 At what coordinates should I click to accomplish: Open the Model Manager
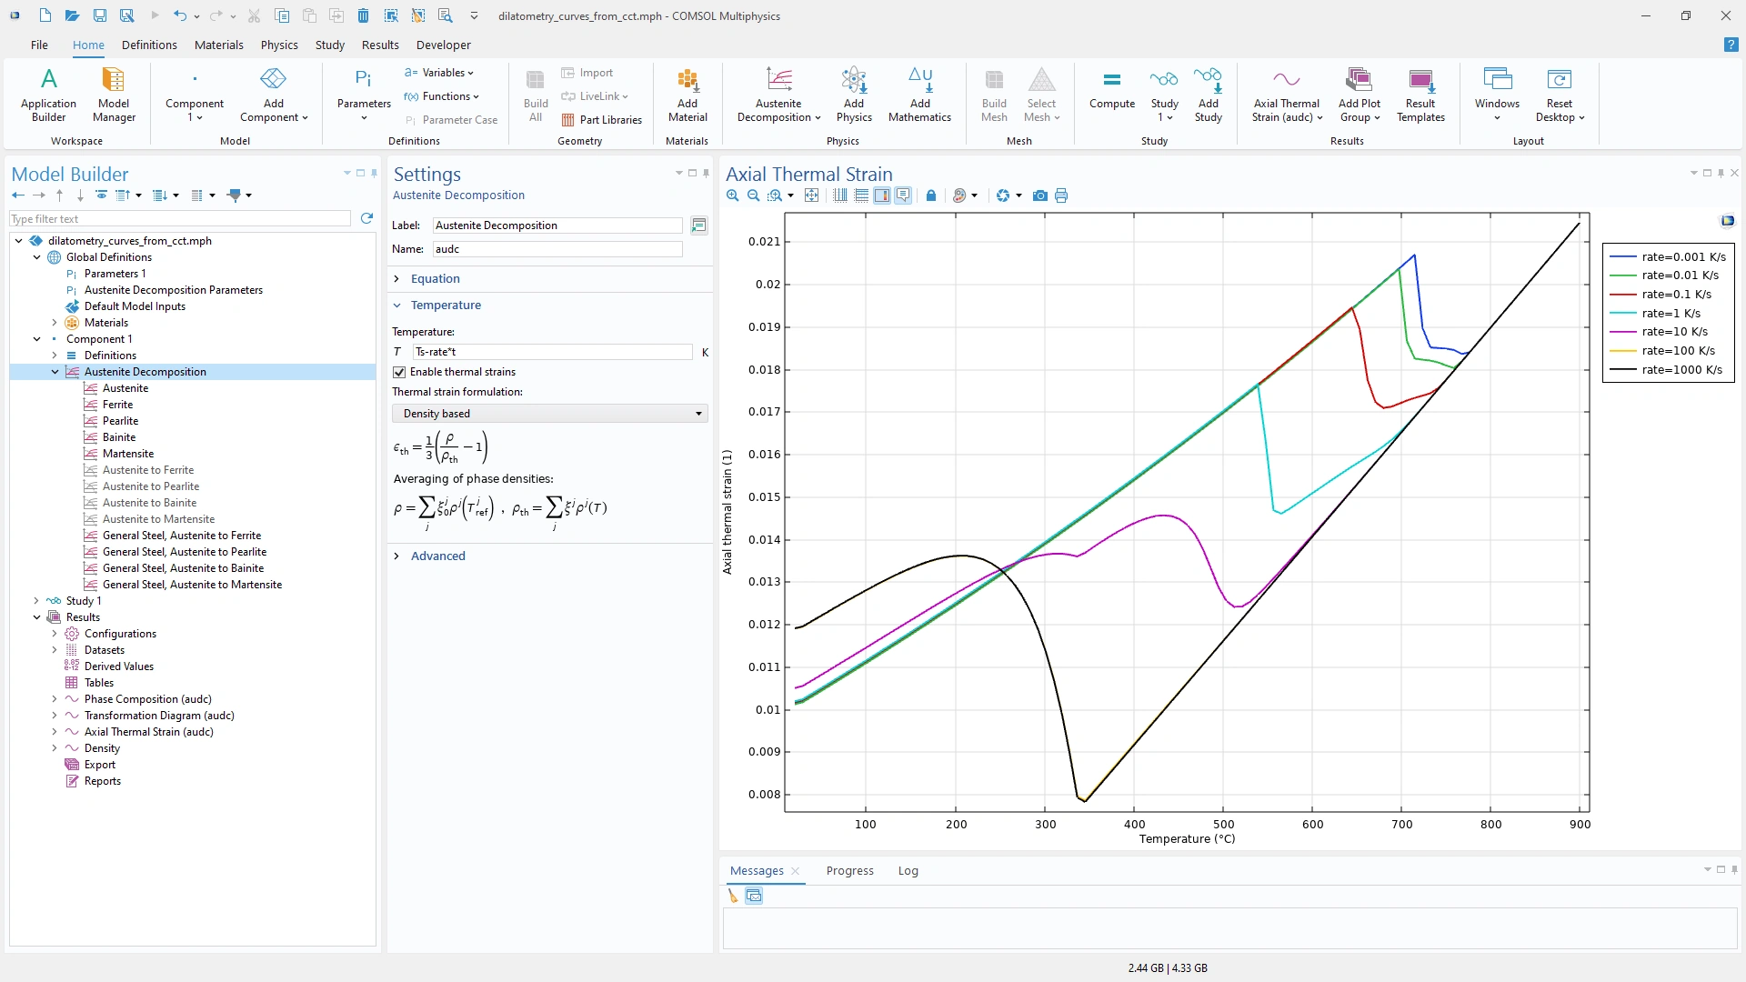click(x=114, y=94)
